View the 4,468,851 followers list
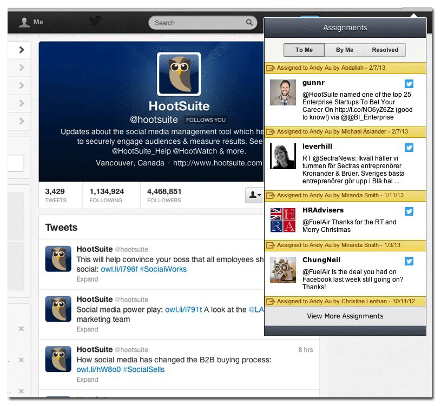 (x=164, y=195)
